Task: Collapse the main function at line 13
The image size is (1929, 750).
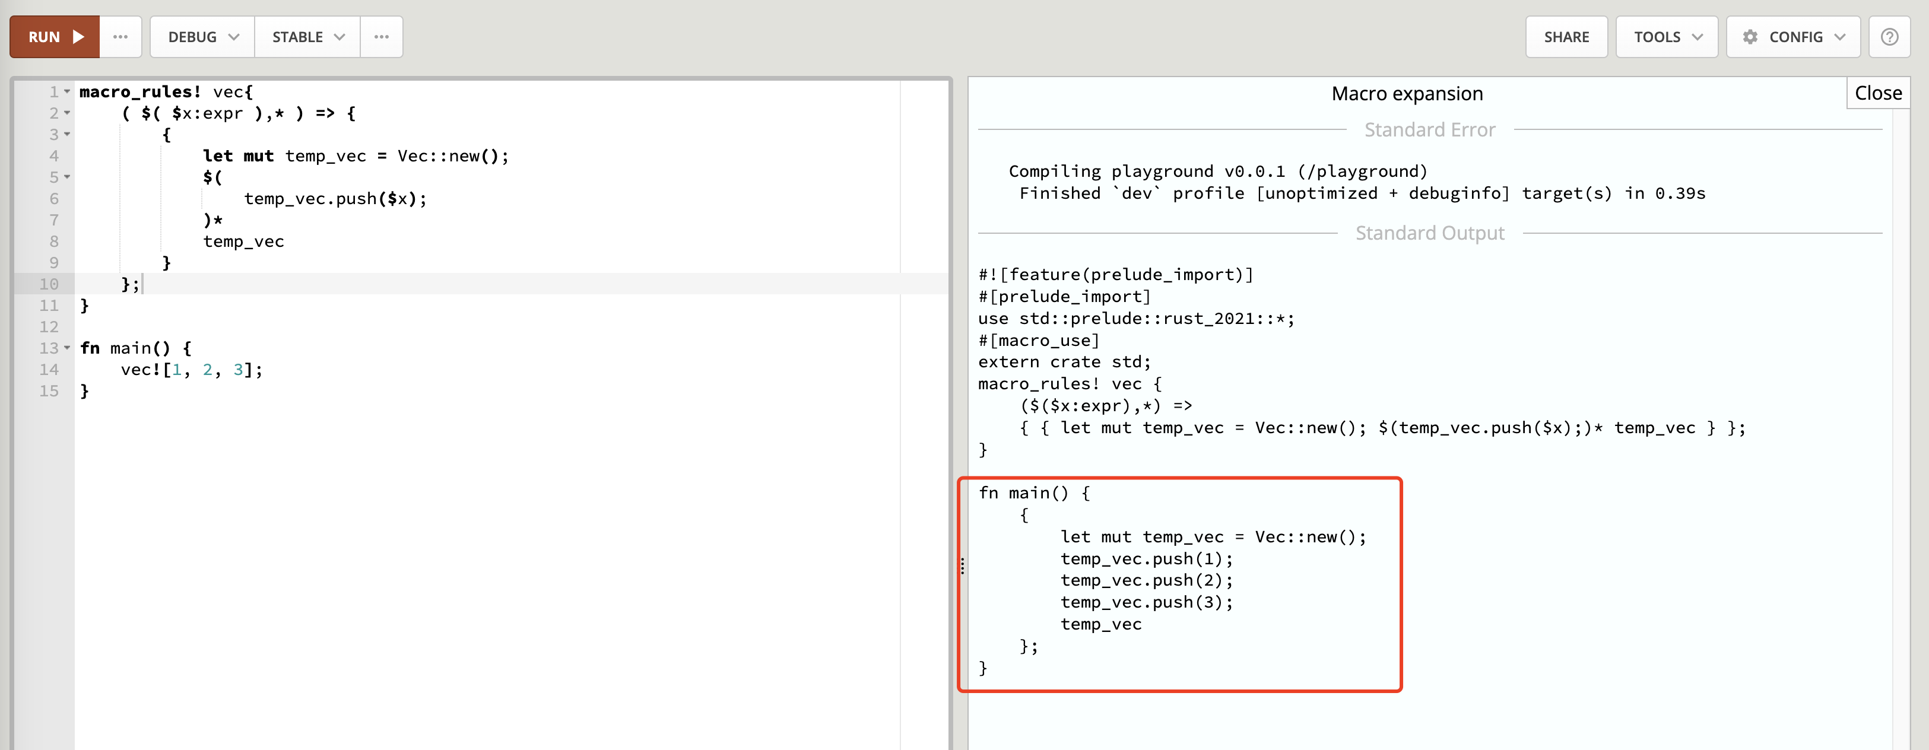Action: tap(68, 348)
